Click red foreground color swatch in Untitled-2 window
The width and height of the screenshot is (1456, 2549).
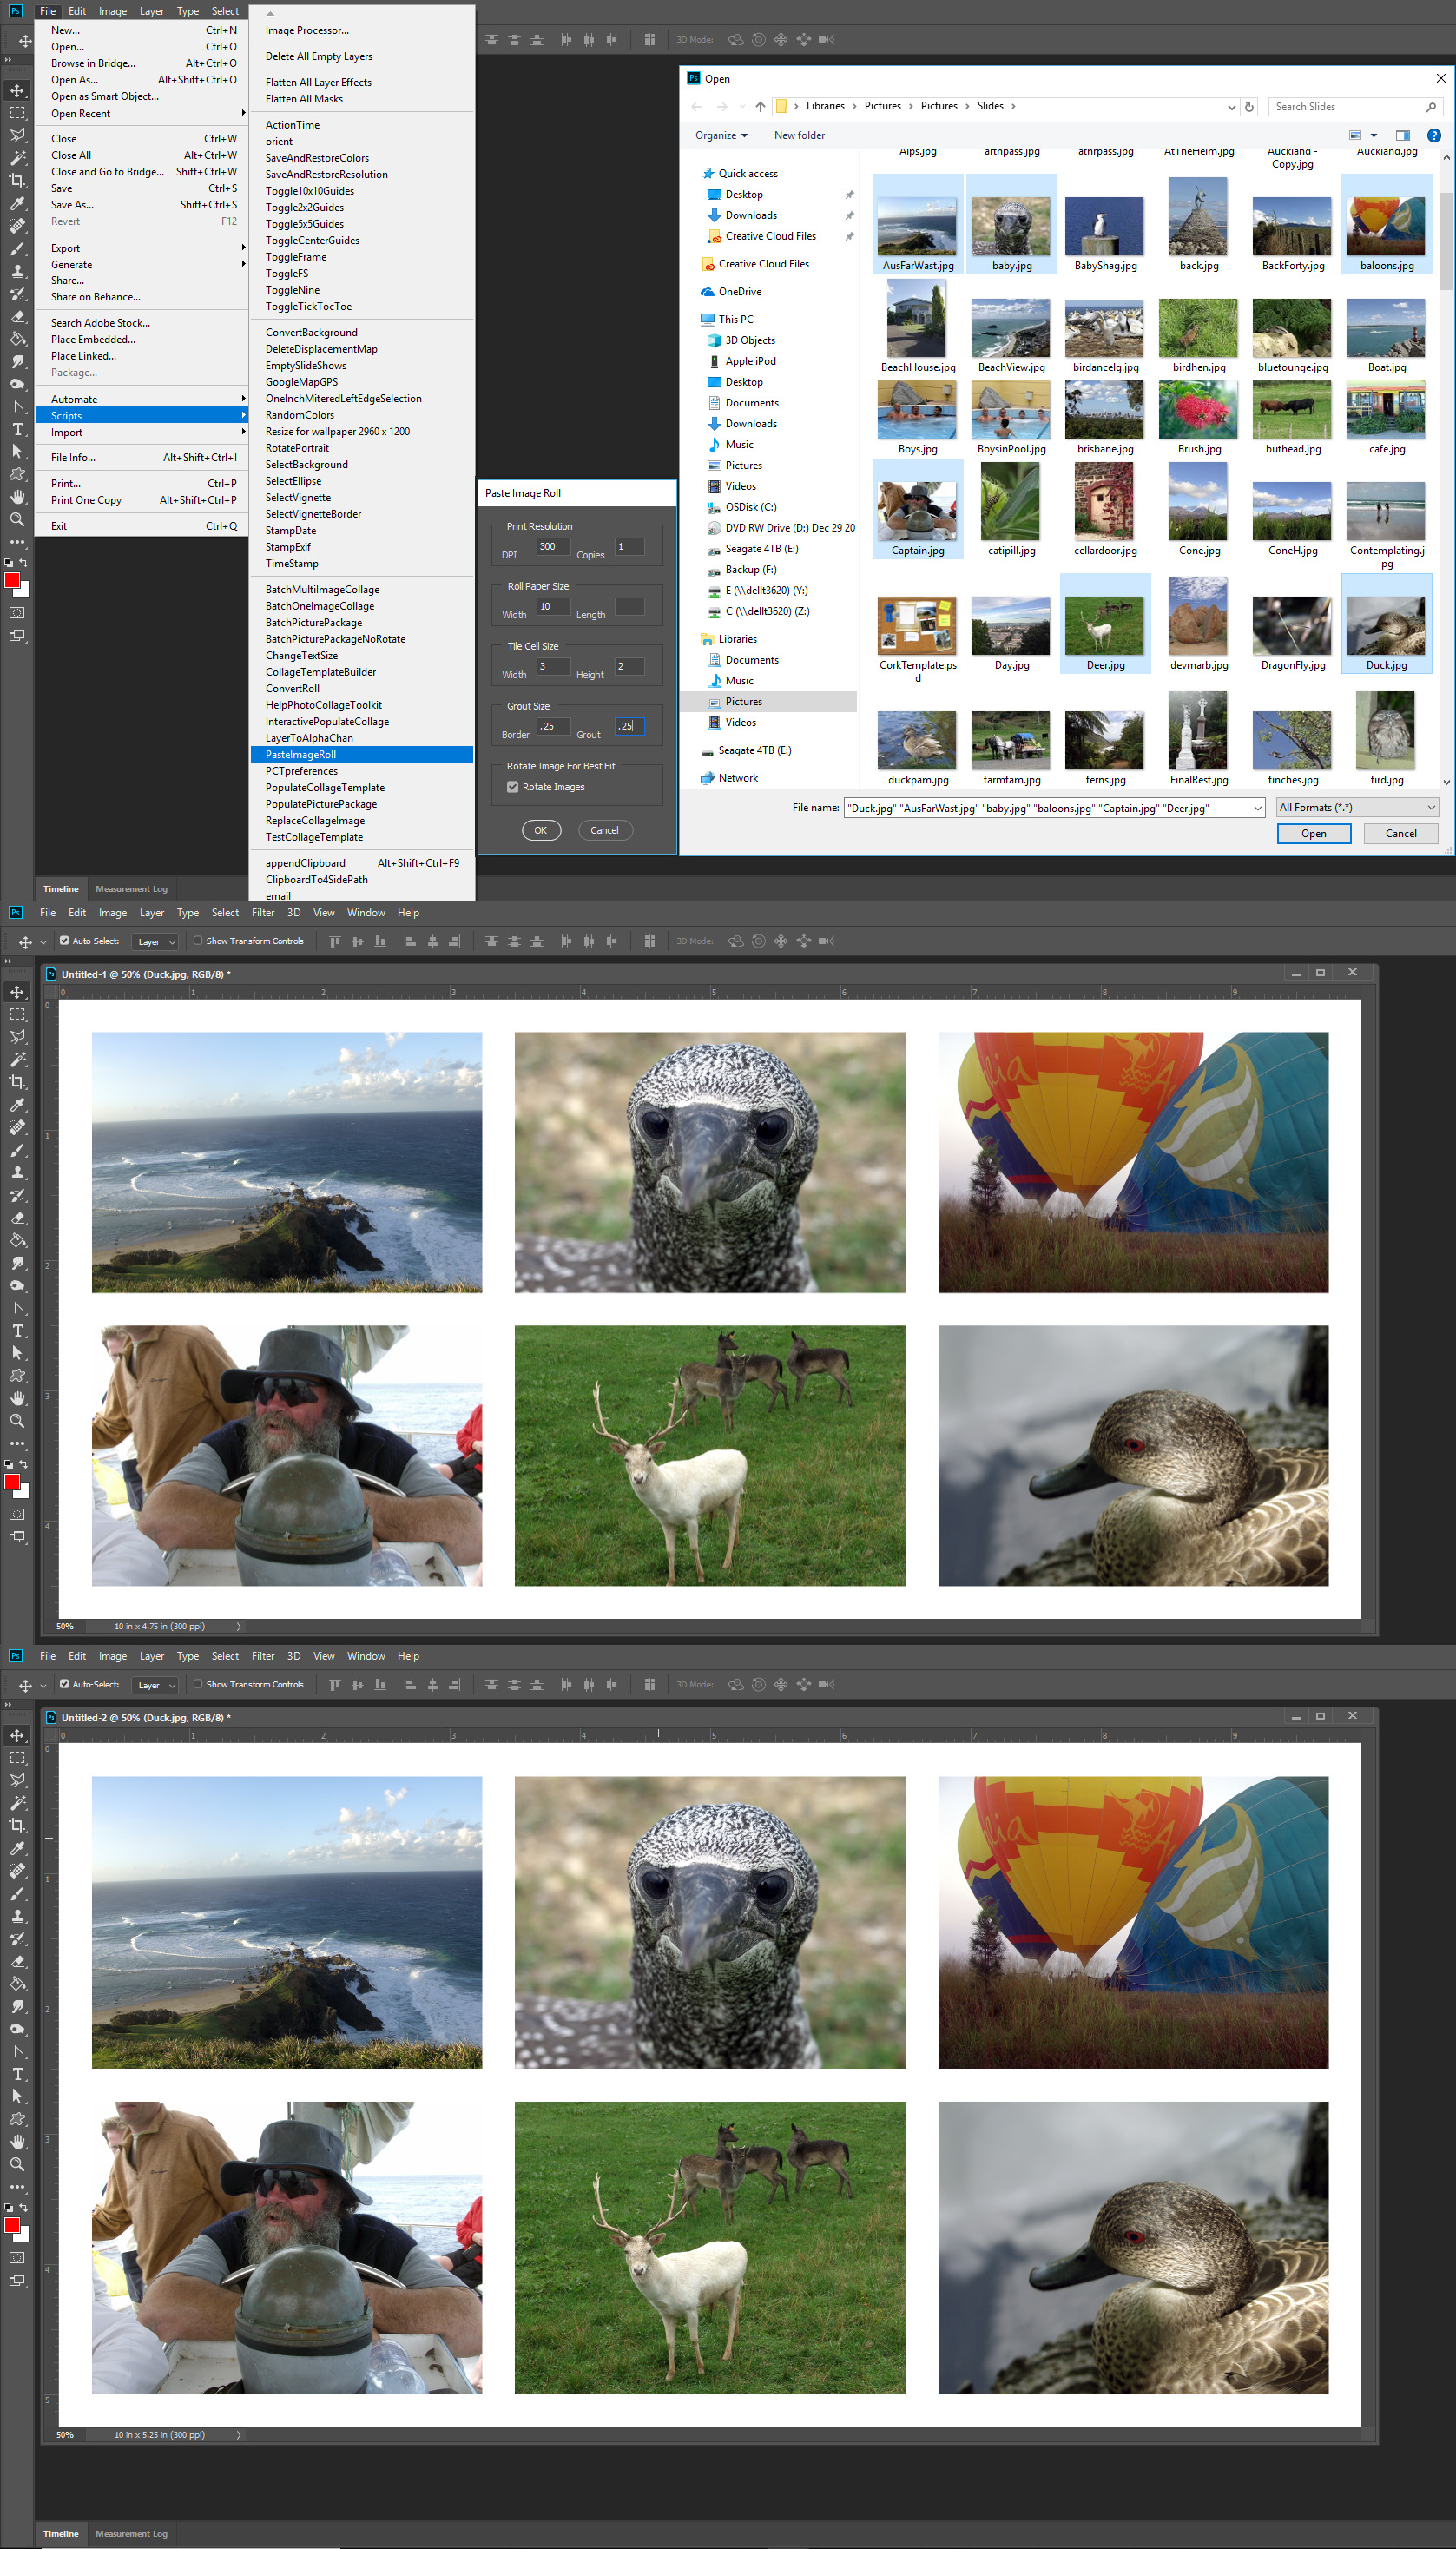(x=12, y=2226)
